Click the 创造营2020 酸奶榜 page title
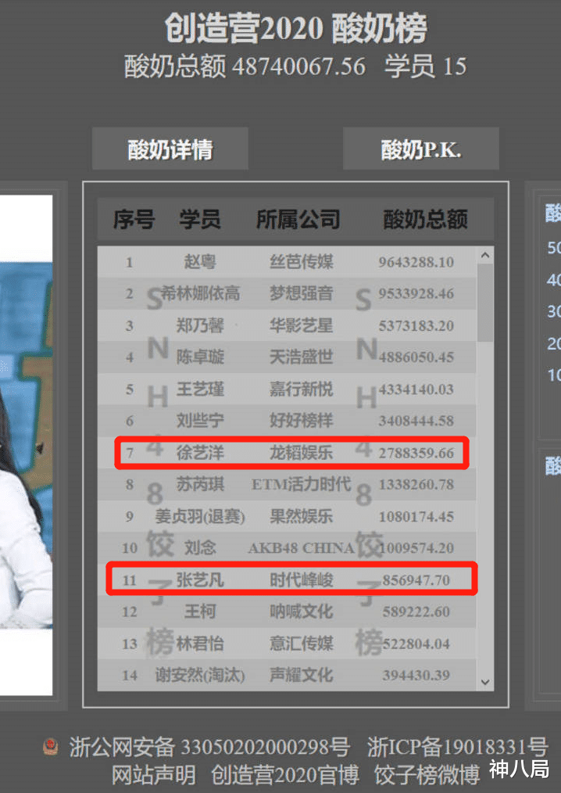This screenshot has height=793, width=561. (x=295, y=28)
